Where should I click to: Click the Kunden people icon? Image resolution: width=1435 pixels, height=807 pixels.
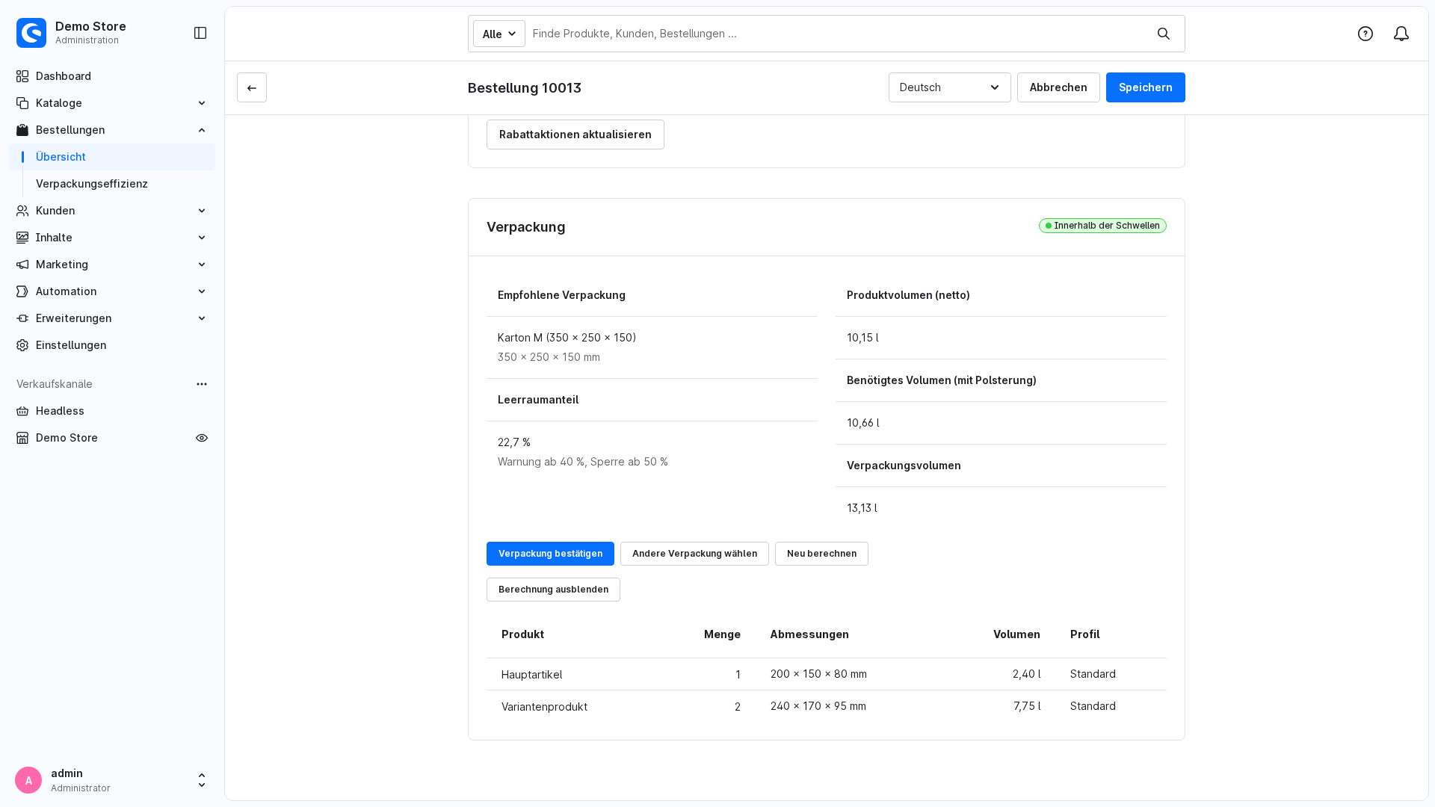point(22,211)
